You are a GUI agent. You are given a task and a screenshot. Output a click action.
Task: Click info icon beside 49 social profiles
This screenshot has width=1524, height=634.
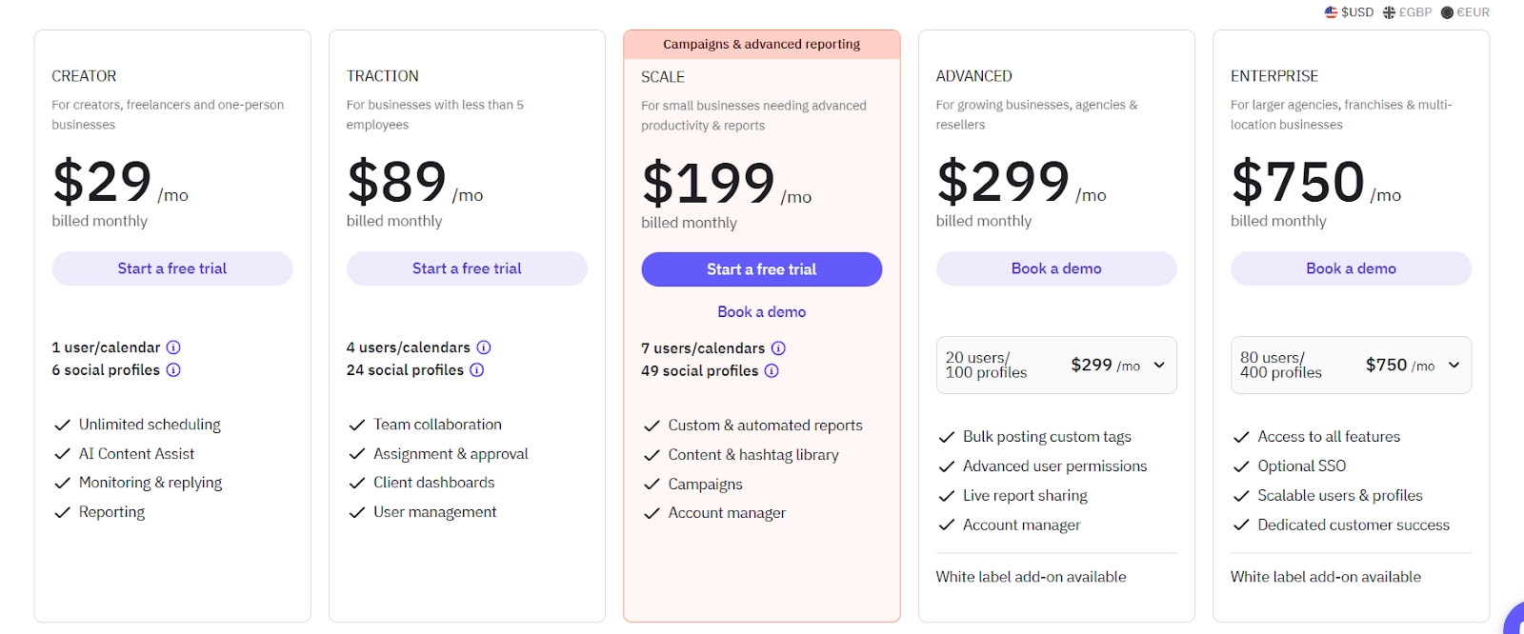[772, 371]
